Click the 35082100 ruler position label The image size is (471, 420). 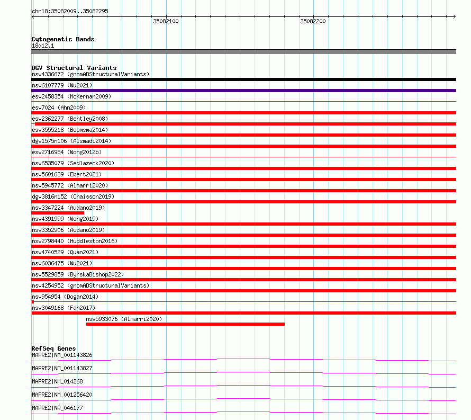coord(166,21)
